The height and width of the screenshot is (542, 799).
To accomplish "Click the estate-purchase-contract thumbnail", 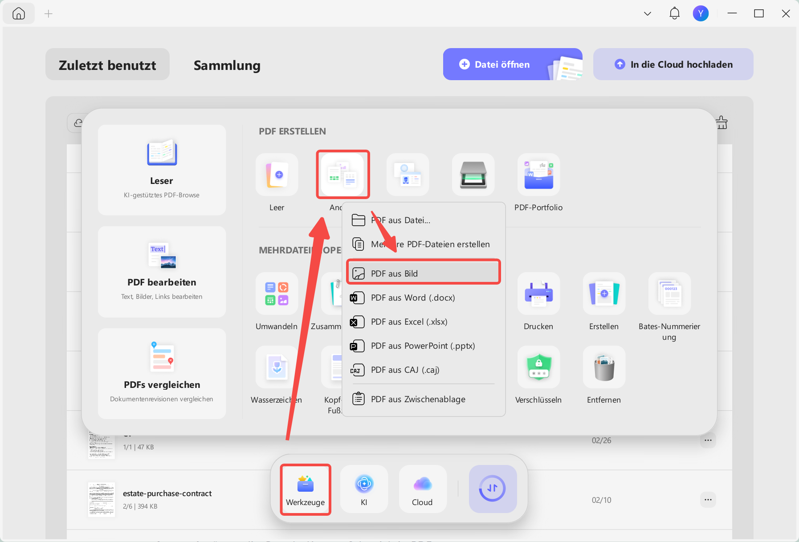I will pyautogui.click(x=102, y=500).
